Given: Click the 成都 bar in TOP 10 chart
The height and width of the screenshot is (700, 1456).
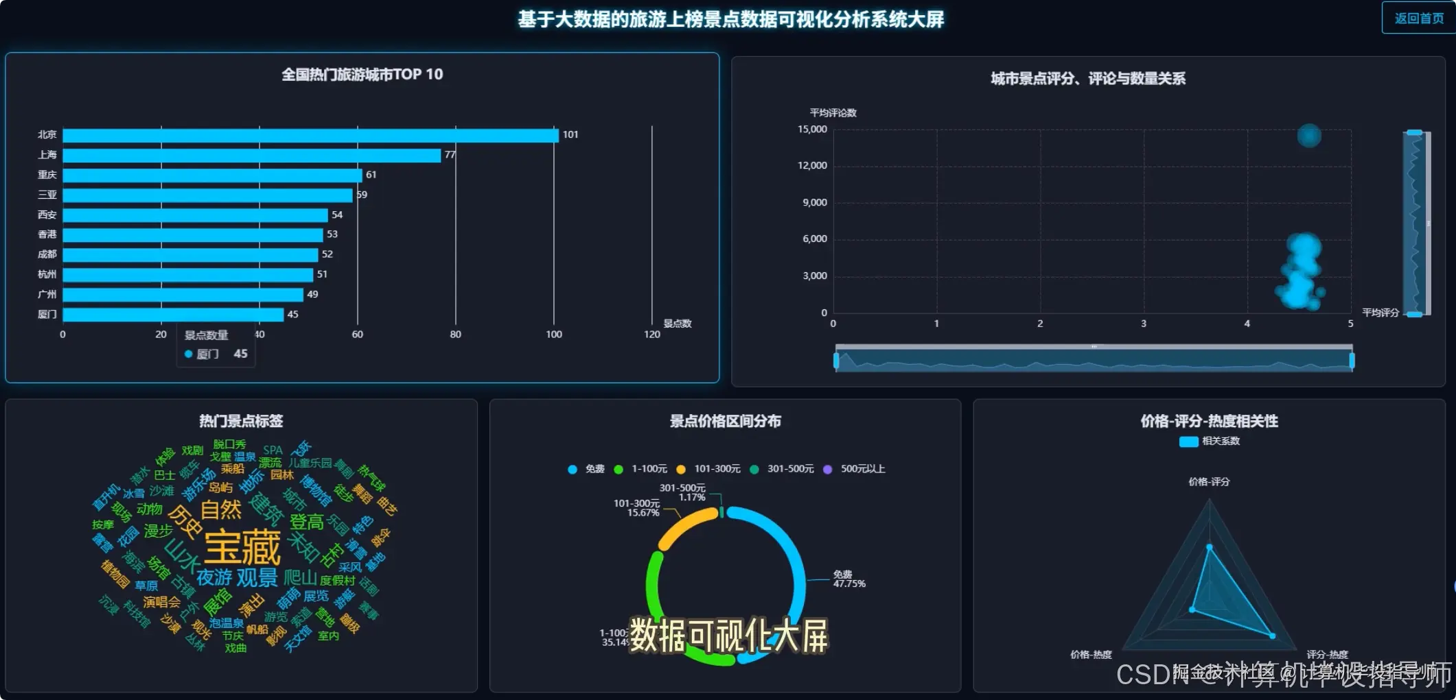Looking at the screenshot, I should [190, 254].
